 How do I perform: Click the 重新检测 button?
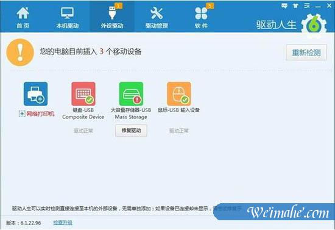[x=306, y=52]
